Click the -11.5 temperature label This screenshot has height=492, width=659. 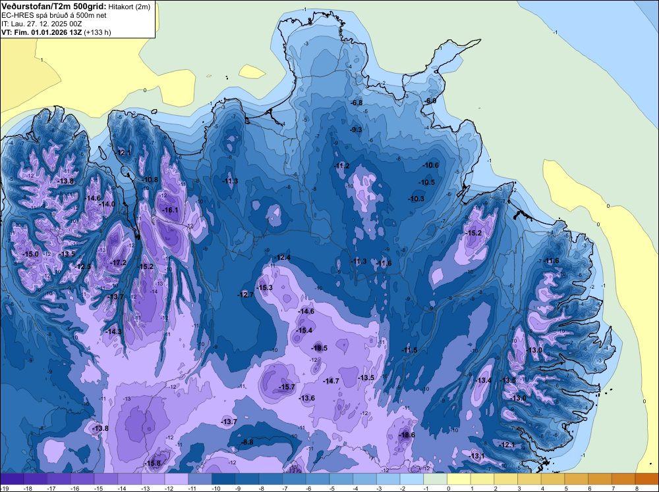tap(409, 350)
